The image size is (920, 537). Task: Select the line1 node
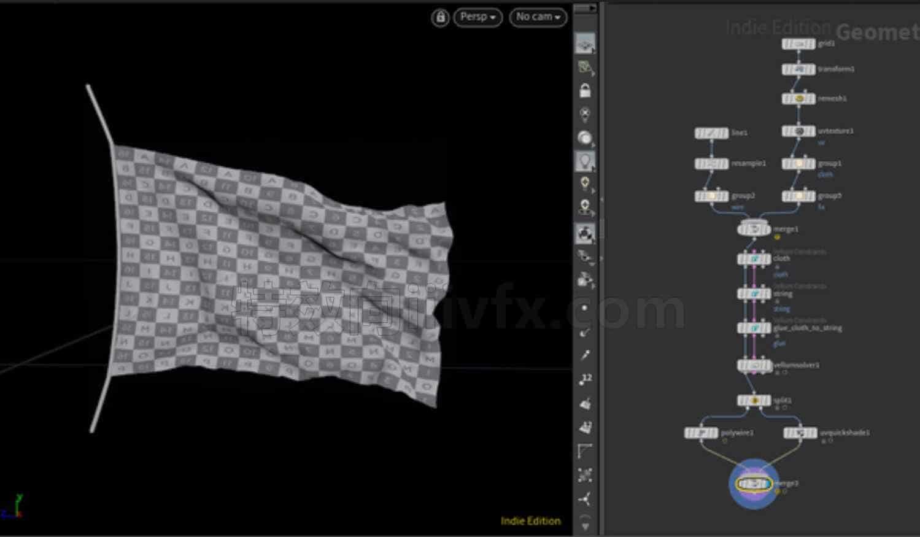pyautogui.click(x=711, y=133)
